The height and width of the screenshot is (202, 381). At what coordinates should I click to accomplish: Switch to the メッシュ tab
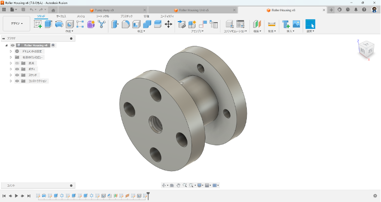click(81, 16)
